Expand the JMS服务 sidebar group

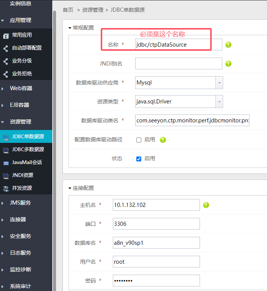(2, 203)
